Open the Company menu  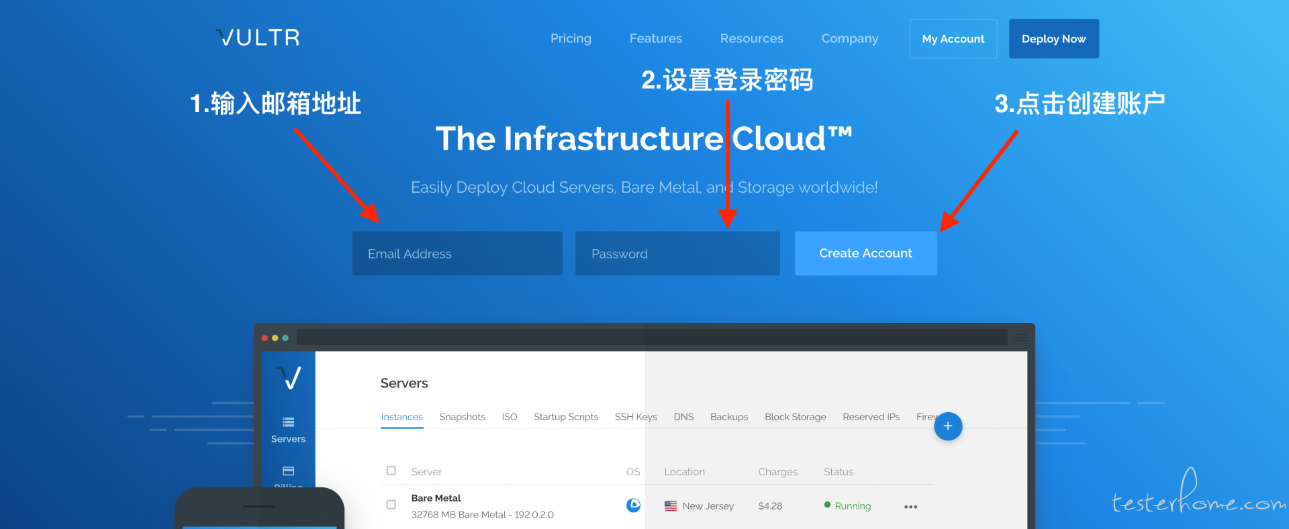850,38
